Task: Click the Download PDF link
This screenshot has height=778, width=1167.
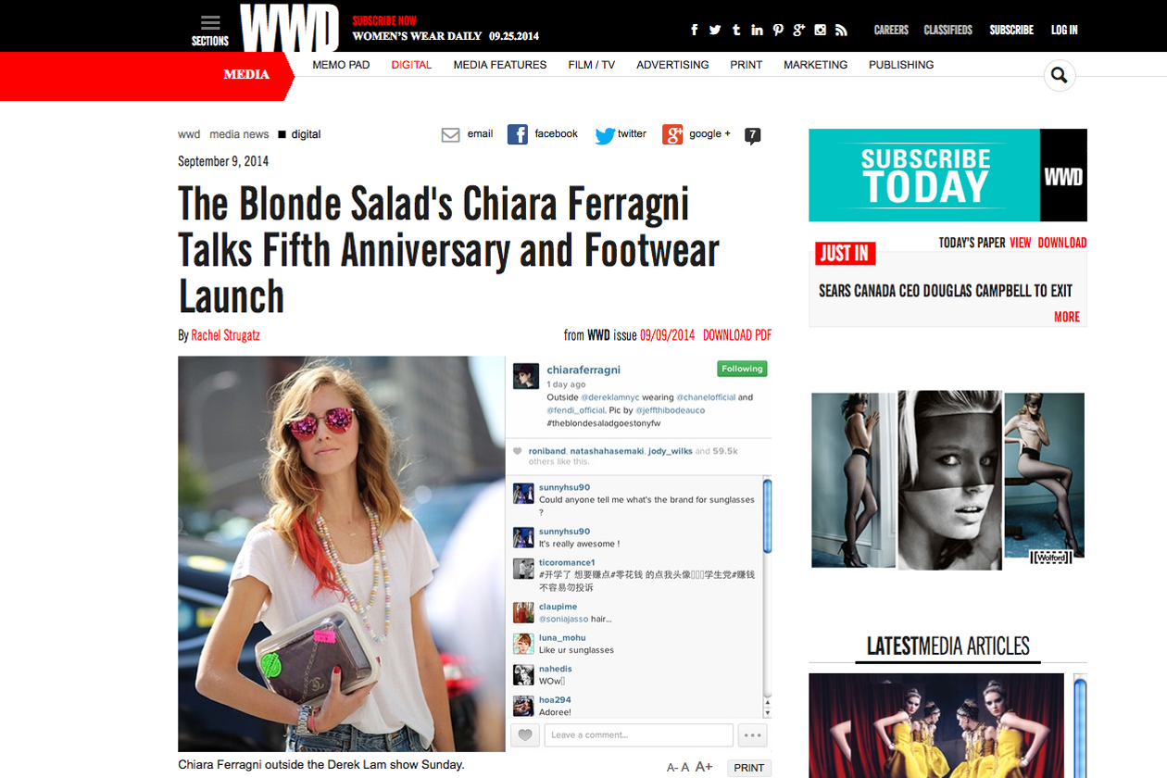Action: [x=737, y=335]
